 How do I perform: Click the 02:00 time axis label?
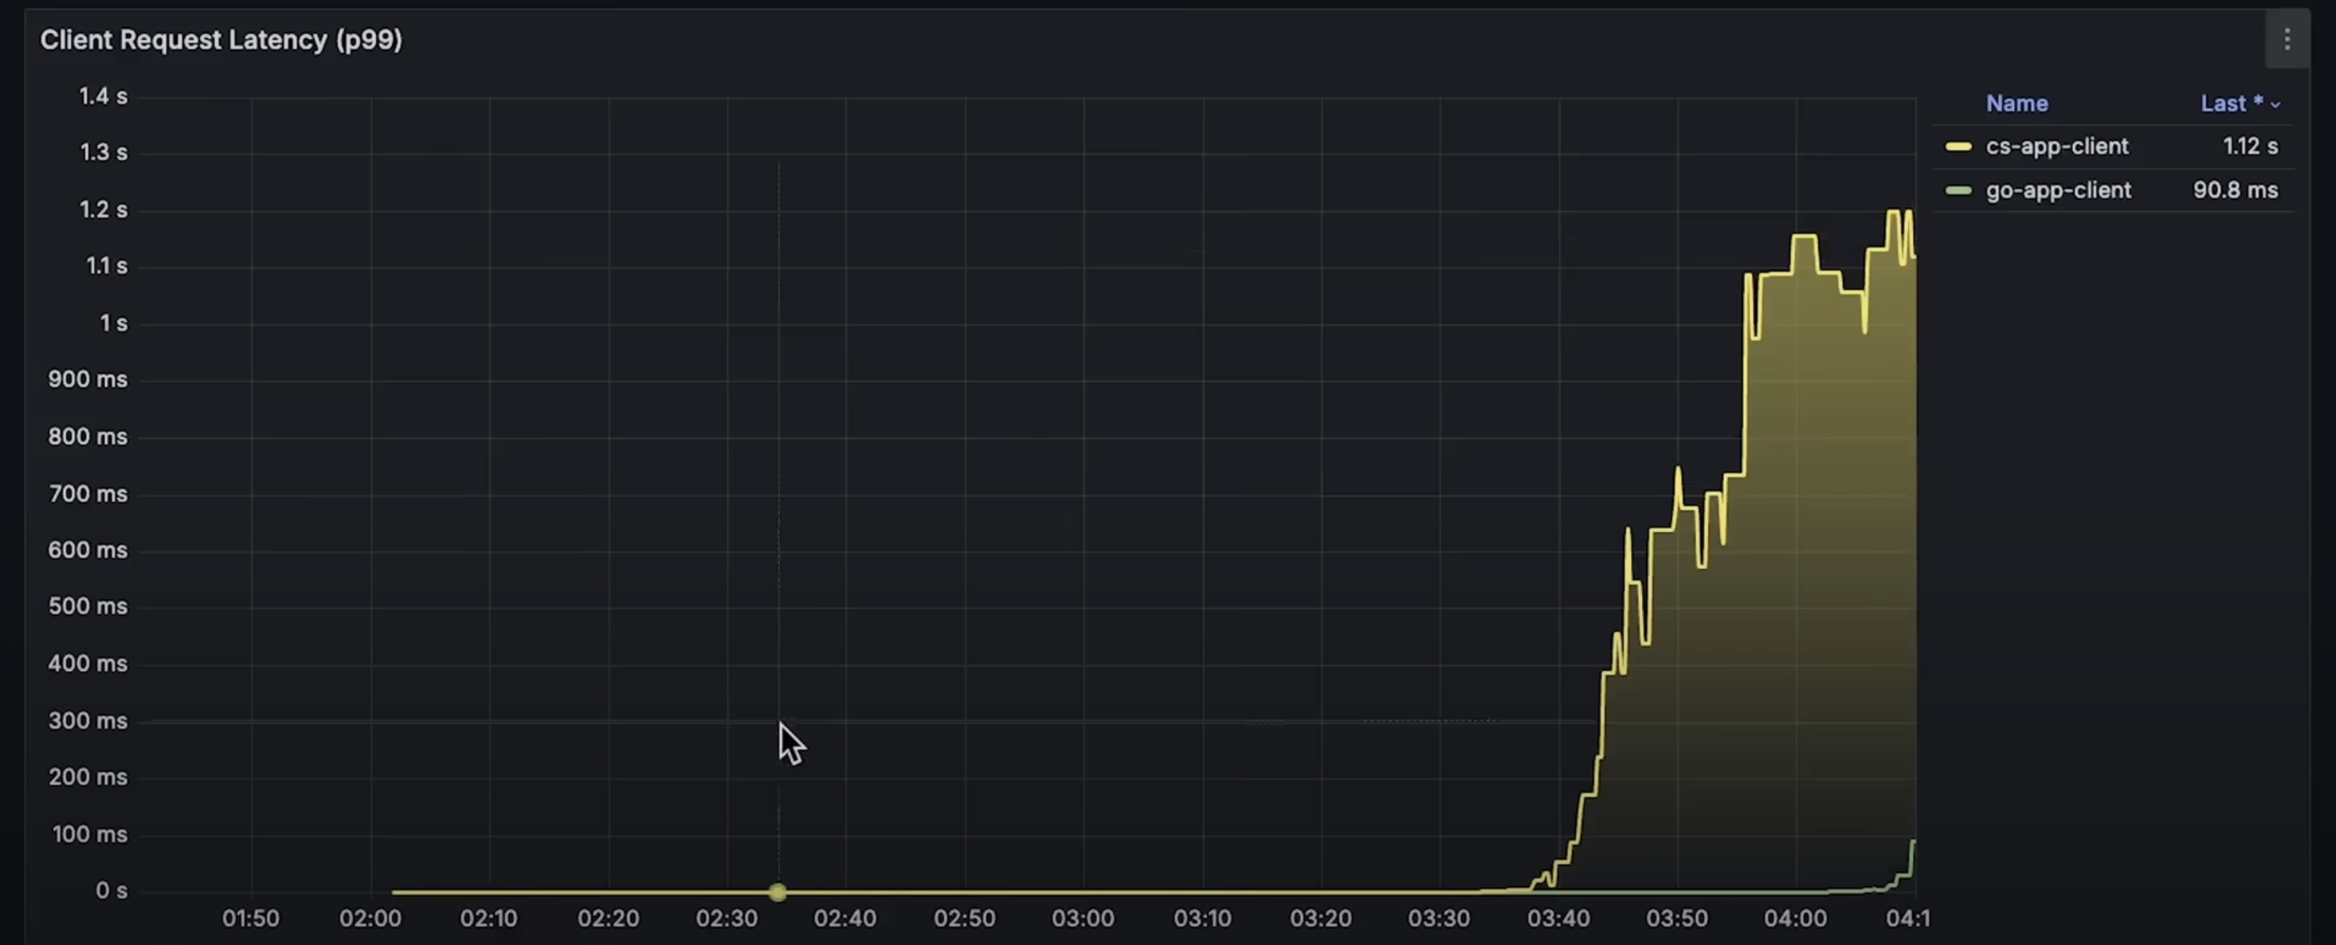pyautogui.click(x=370, y=918)
